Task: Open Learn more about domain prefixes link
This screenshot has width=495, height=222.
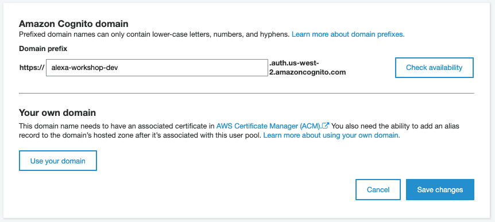Action: (348, 34)
